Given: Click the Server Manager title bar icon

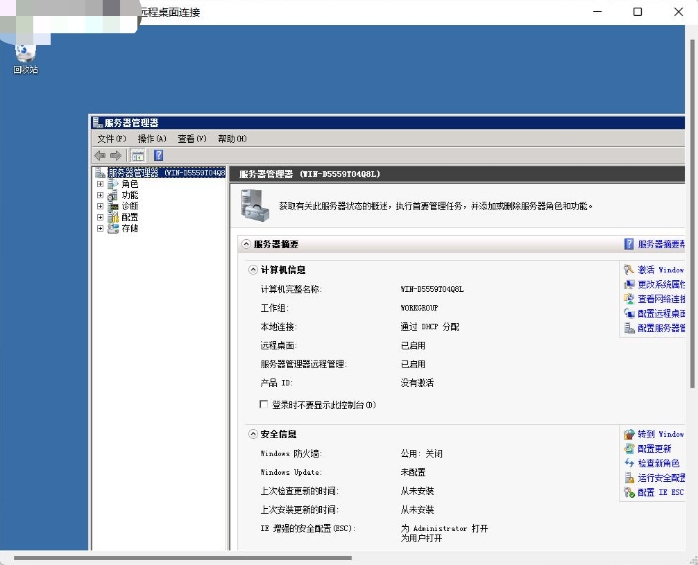Looking at the screenshot, I should click(98, 122).
